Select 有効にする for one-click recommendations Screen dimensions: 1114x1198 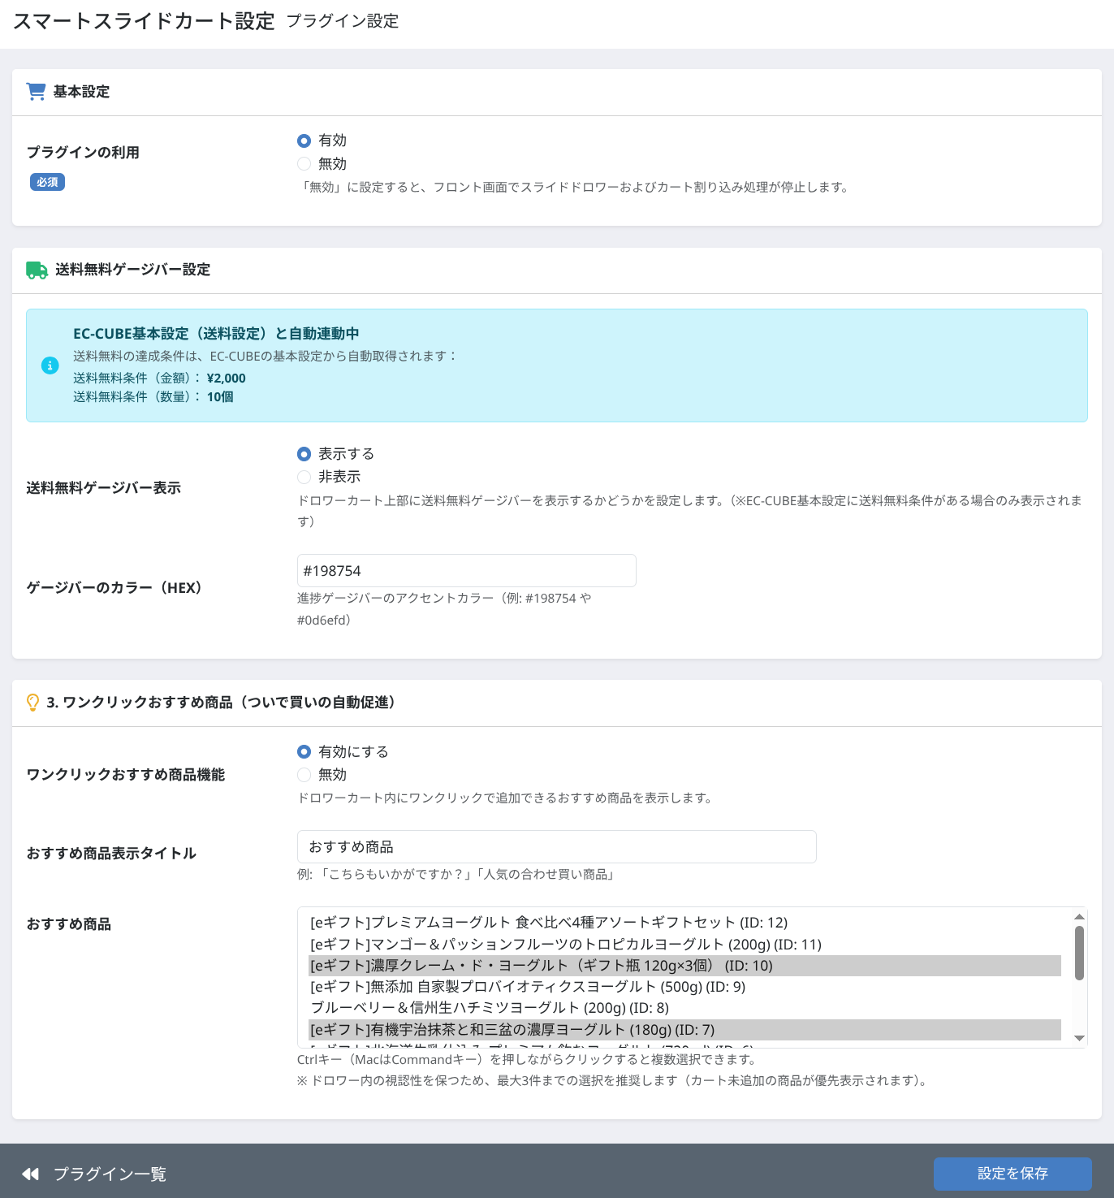click(304, 752)
